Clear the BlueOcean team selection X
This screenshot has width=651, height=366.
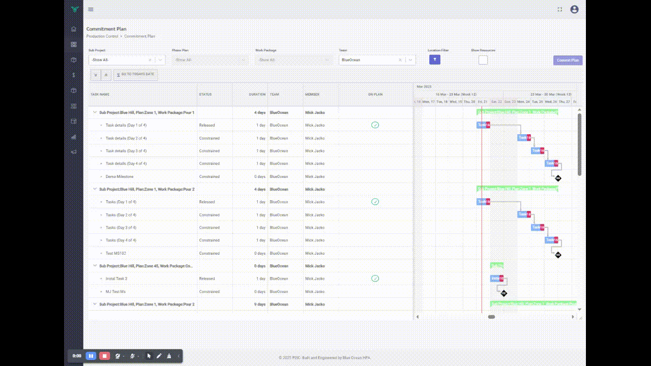tap(400, 60)
